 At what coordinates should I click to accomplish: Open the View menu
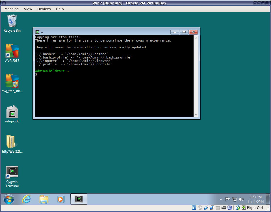[x=28, y=9]
